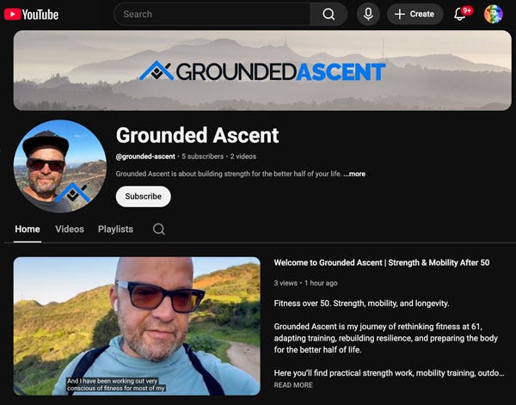This screenshot has width=516, height=405.
Task: Click the Grounded Ascent profile picture
Action: pyautogui.click(x=60, y=166)
